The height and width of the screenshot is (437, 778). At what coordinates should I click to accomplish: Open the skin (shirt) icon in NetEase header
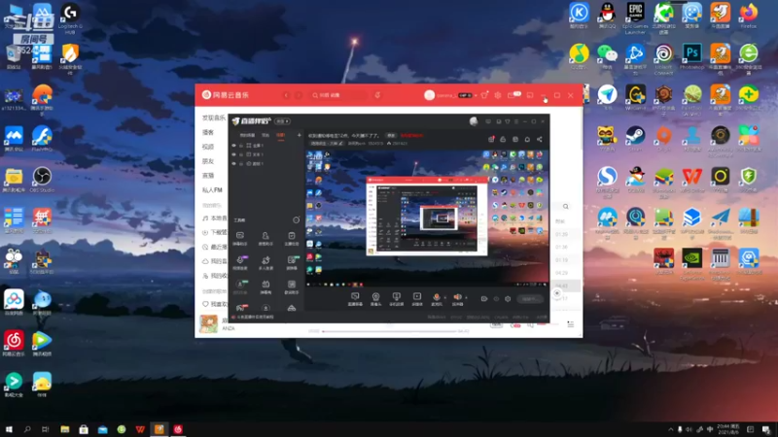tap(484, 95)
